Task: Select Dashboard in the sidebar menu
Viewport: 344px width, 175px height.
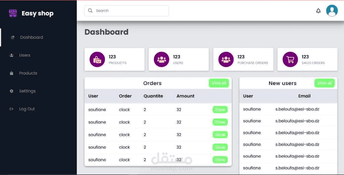Action: click(31, 38)
